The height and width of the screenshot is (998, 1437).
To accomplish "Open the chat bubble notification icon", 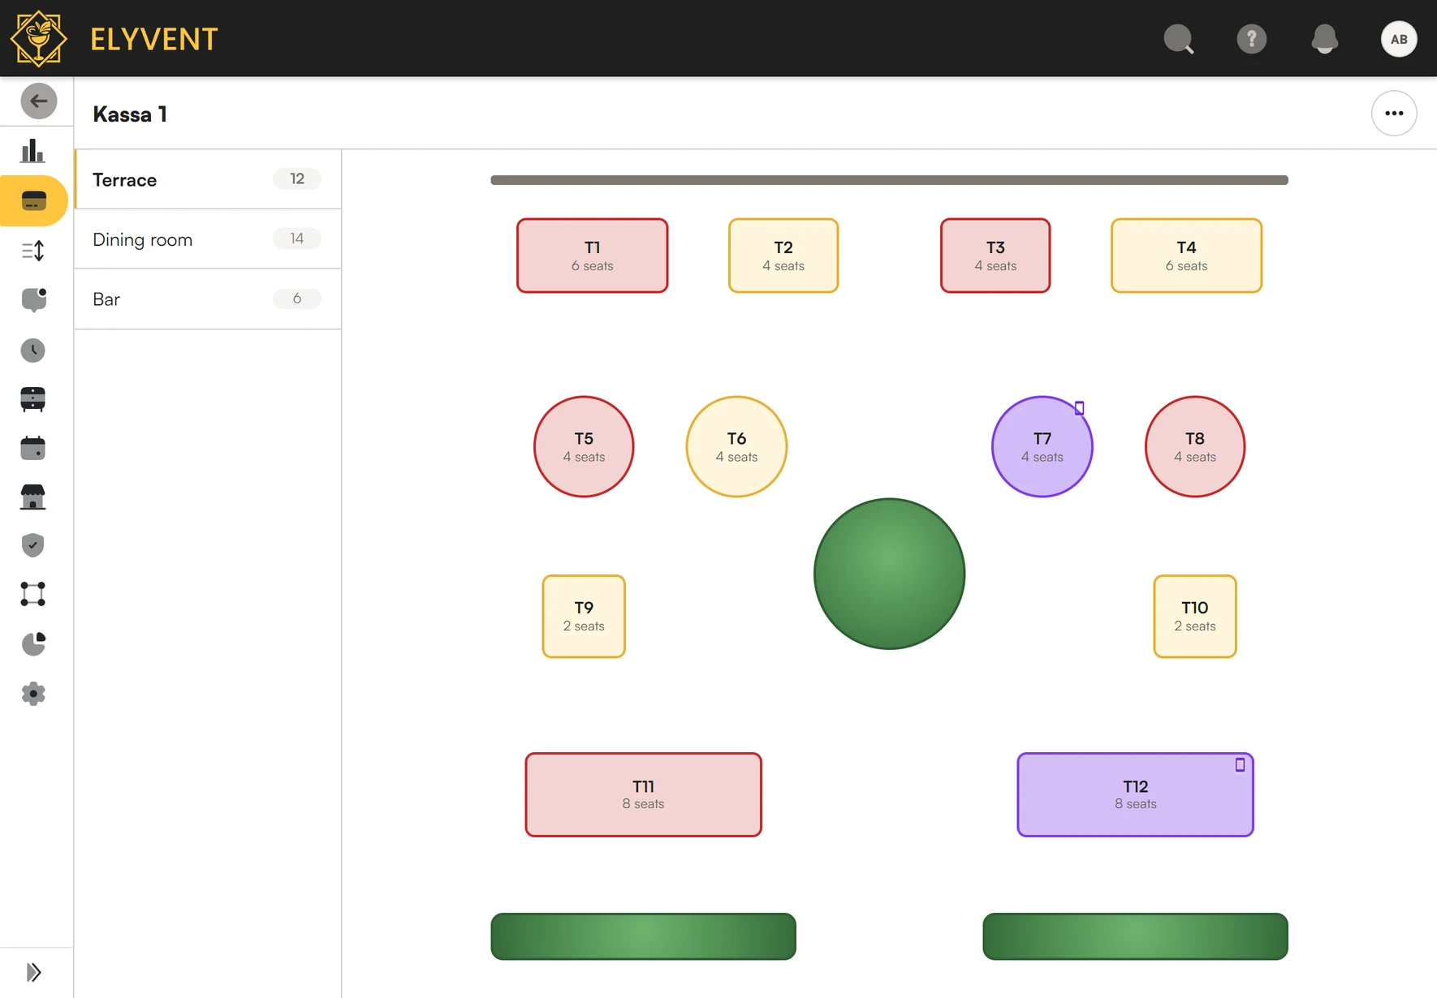I will click(x=33, y=300).
